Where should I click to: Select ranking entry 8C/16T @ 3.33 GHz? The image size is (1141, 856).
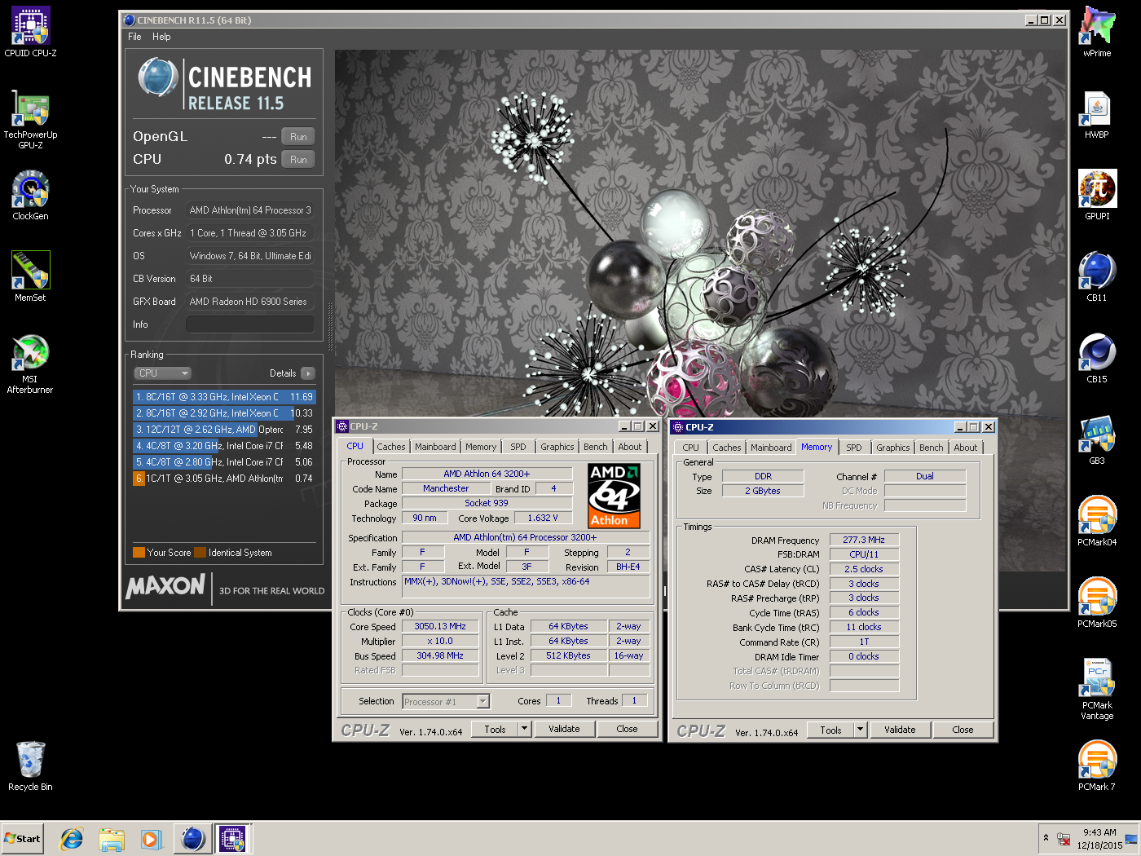point(224,397)
